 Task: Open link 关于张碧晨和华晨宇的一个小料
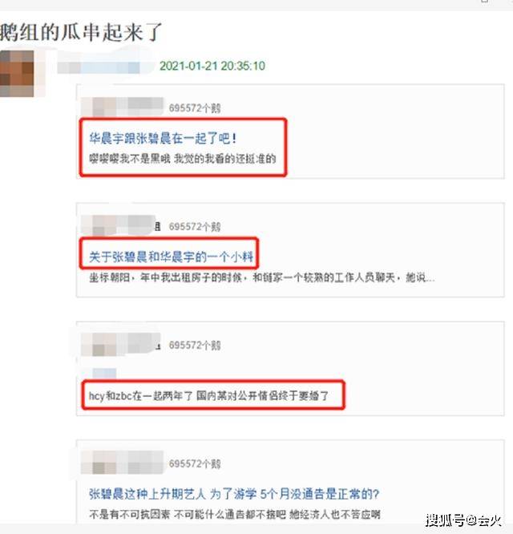pos(172,257)
